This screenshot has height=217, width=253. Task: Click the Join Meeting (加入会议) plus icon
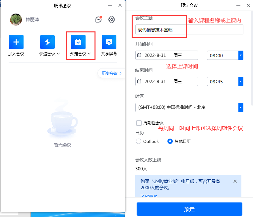(16, 42)
